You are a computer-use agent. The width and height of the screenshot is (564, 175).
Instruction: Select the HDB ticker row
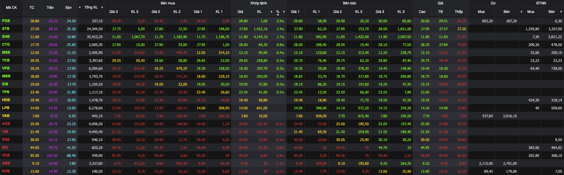pos(282,100)
